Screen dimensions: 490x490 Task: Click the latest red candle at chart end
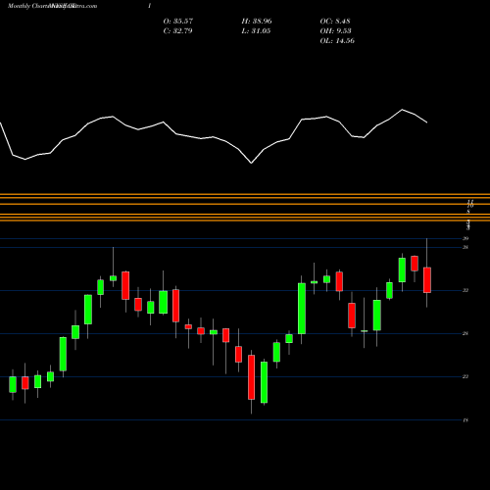[x=427, y=280]
